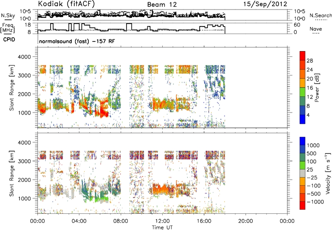Click 'normalsound (fast) -157 RF' text
The height and width of the screenshot is (230, 332).
coord(77,41)
